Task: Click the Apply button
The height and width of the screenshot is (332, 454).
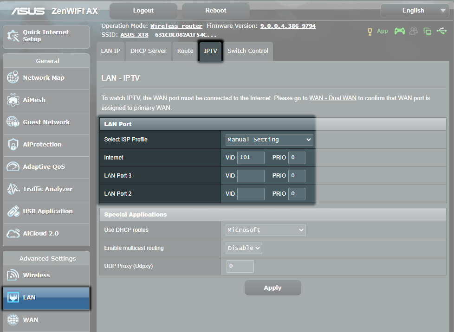Action: 272,287
